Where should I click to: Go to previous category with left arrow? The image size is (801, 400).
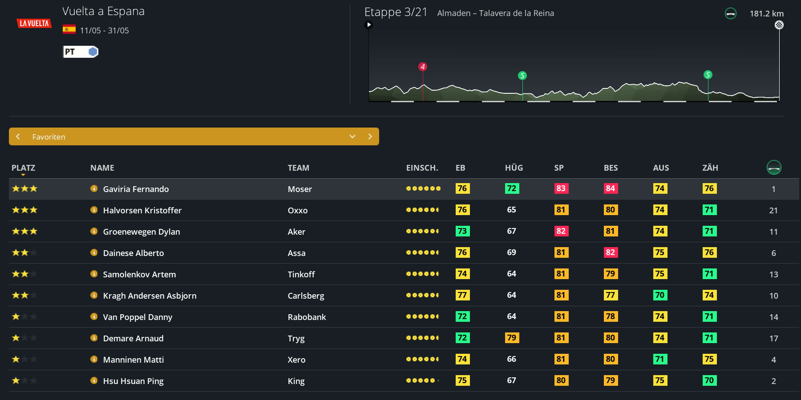[x=18, y=136]
